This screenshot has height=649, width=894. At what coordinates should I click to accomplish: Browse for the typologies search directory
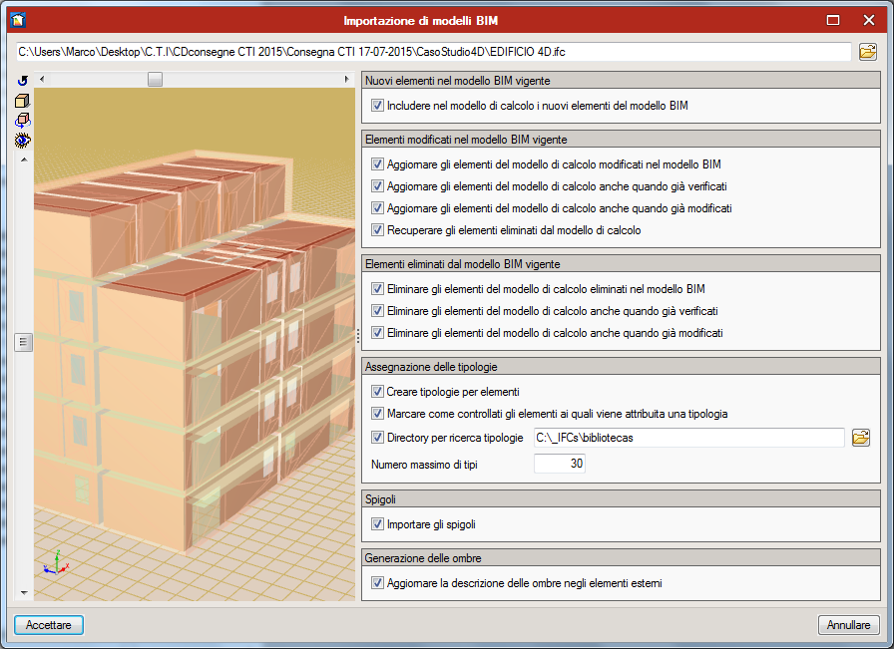pos(860,437)
